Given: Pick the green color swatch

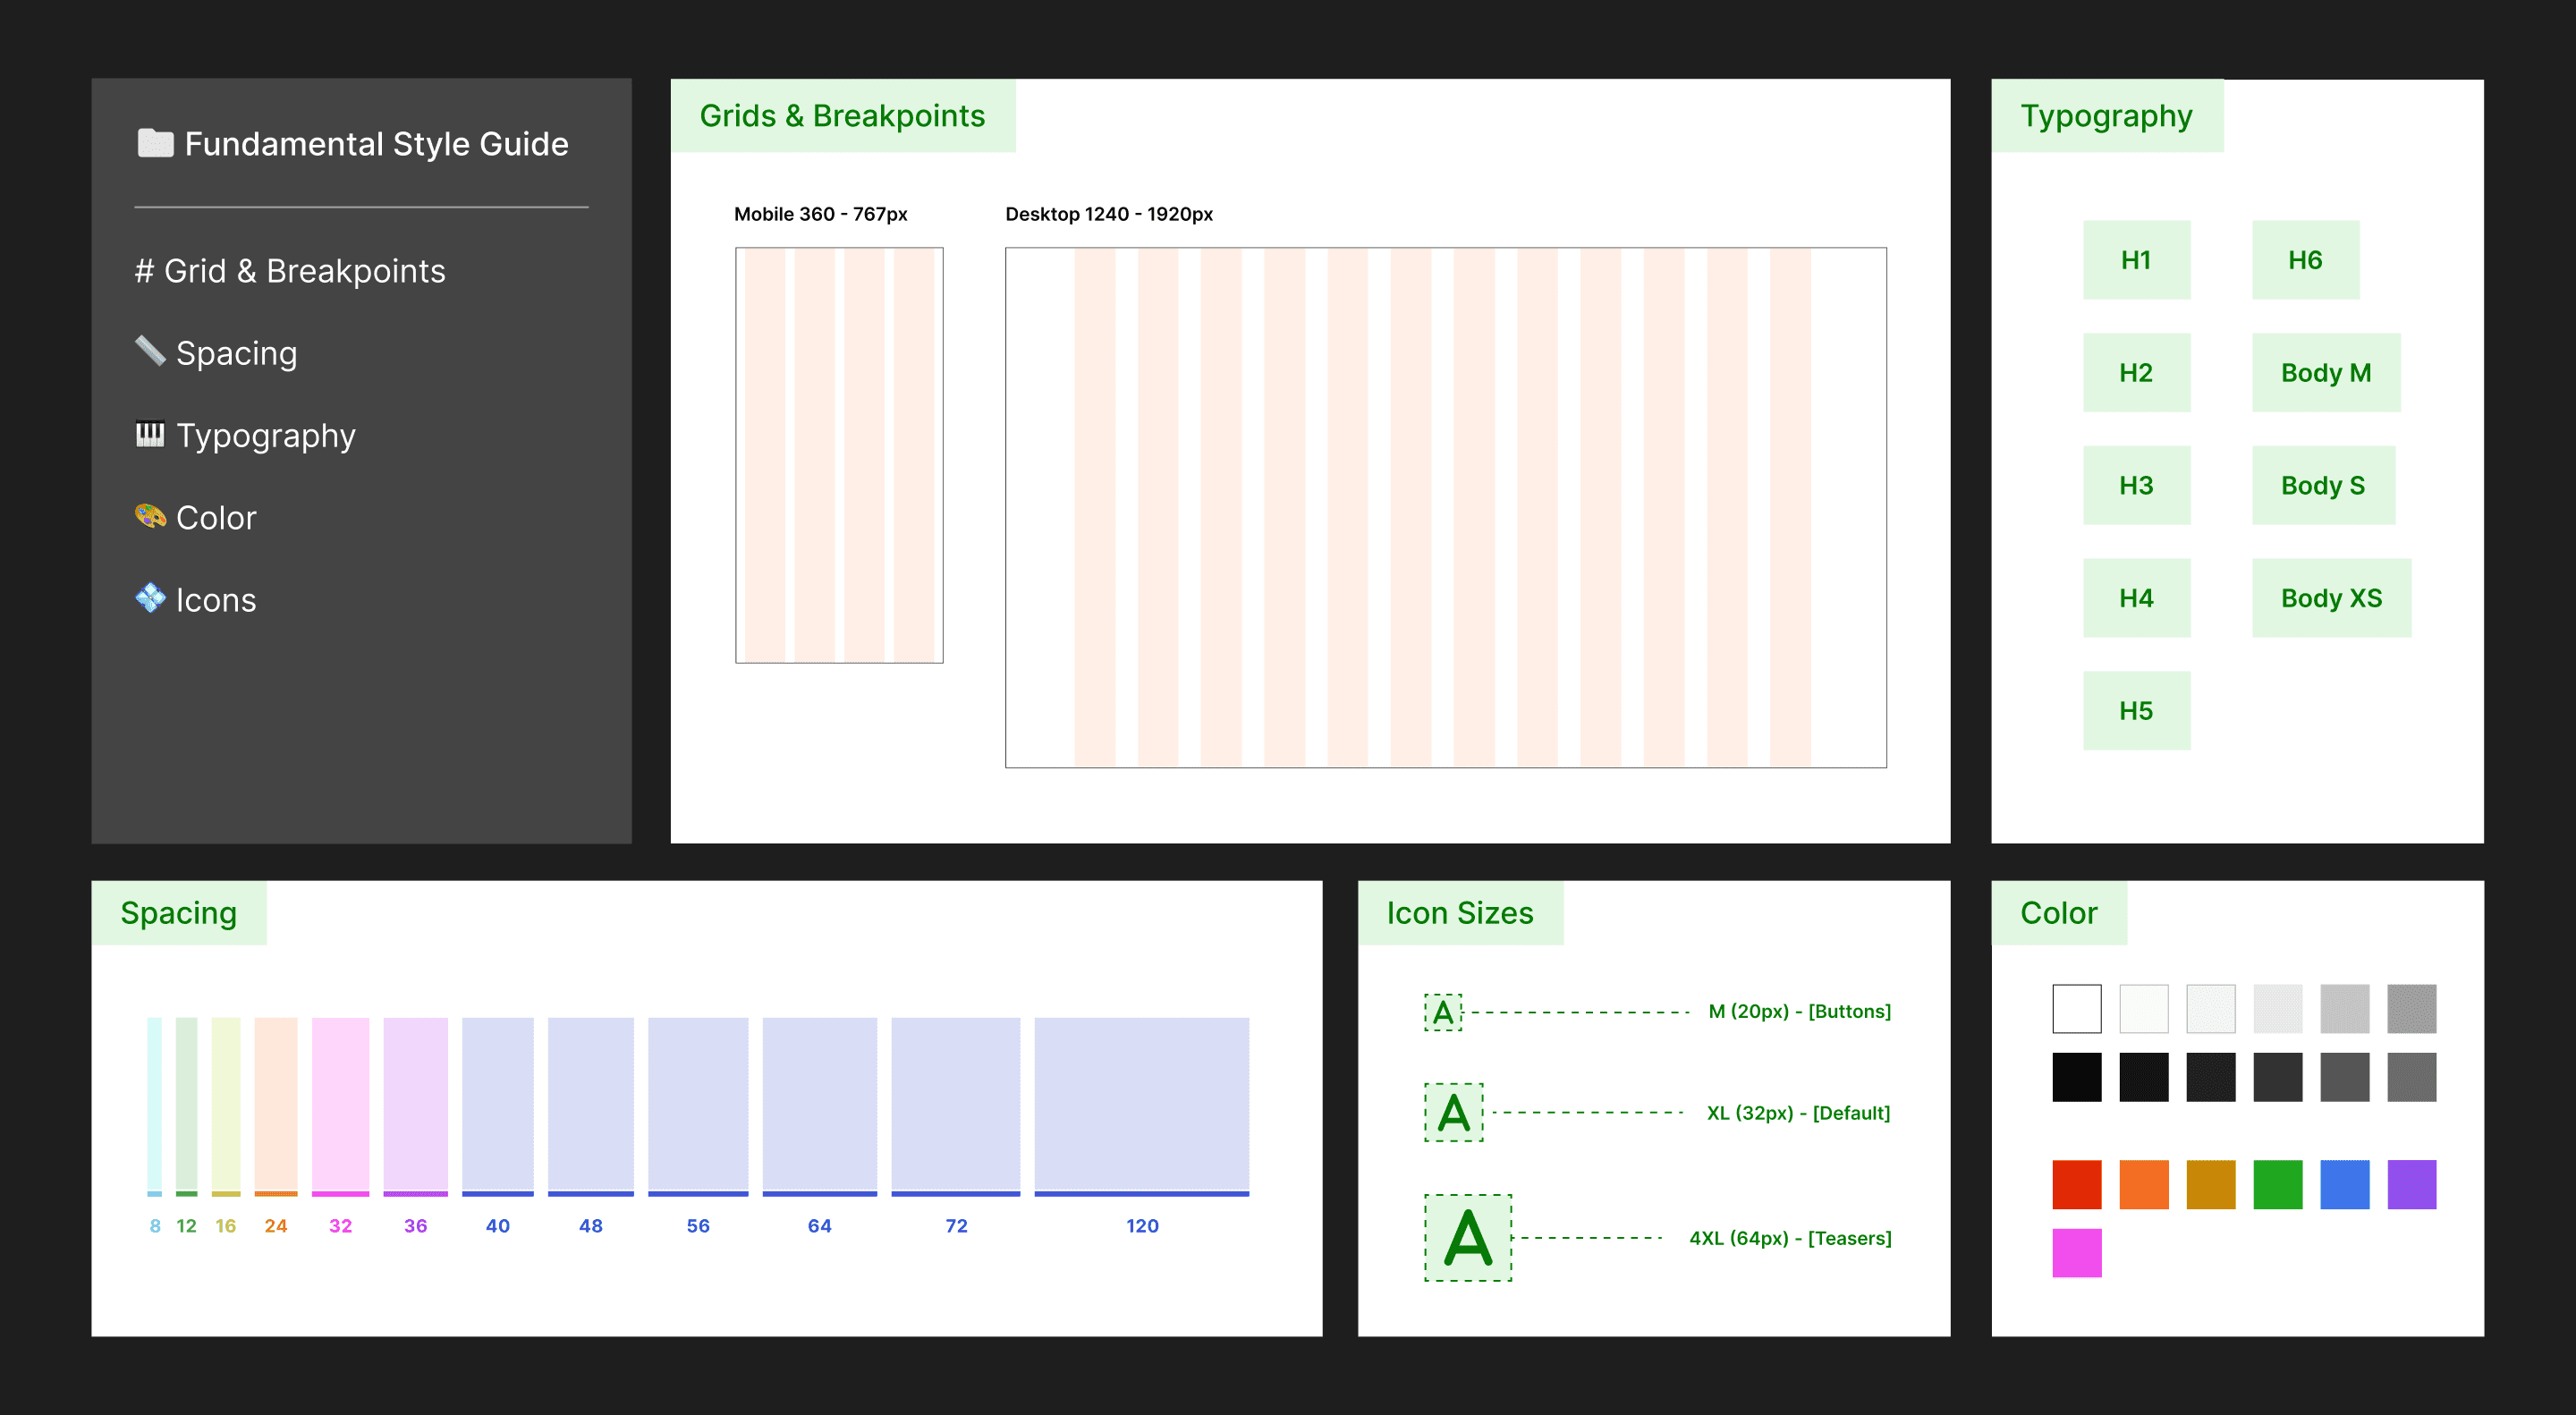Looking at the screenshot, I should click(x=2277, y=1185).
